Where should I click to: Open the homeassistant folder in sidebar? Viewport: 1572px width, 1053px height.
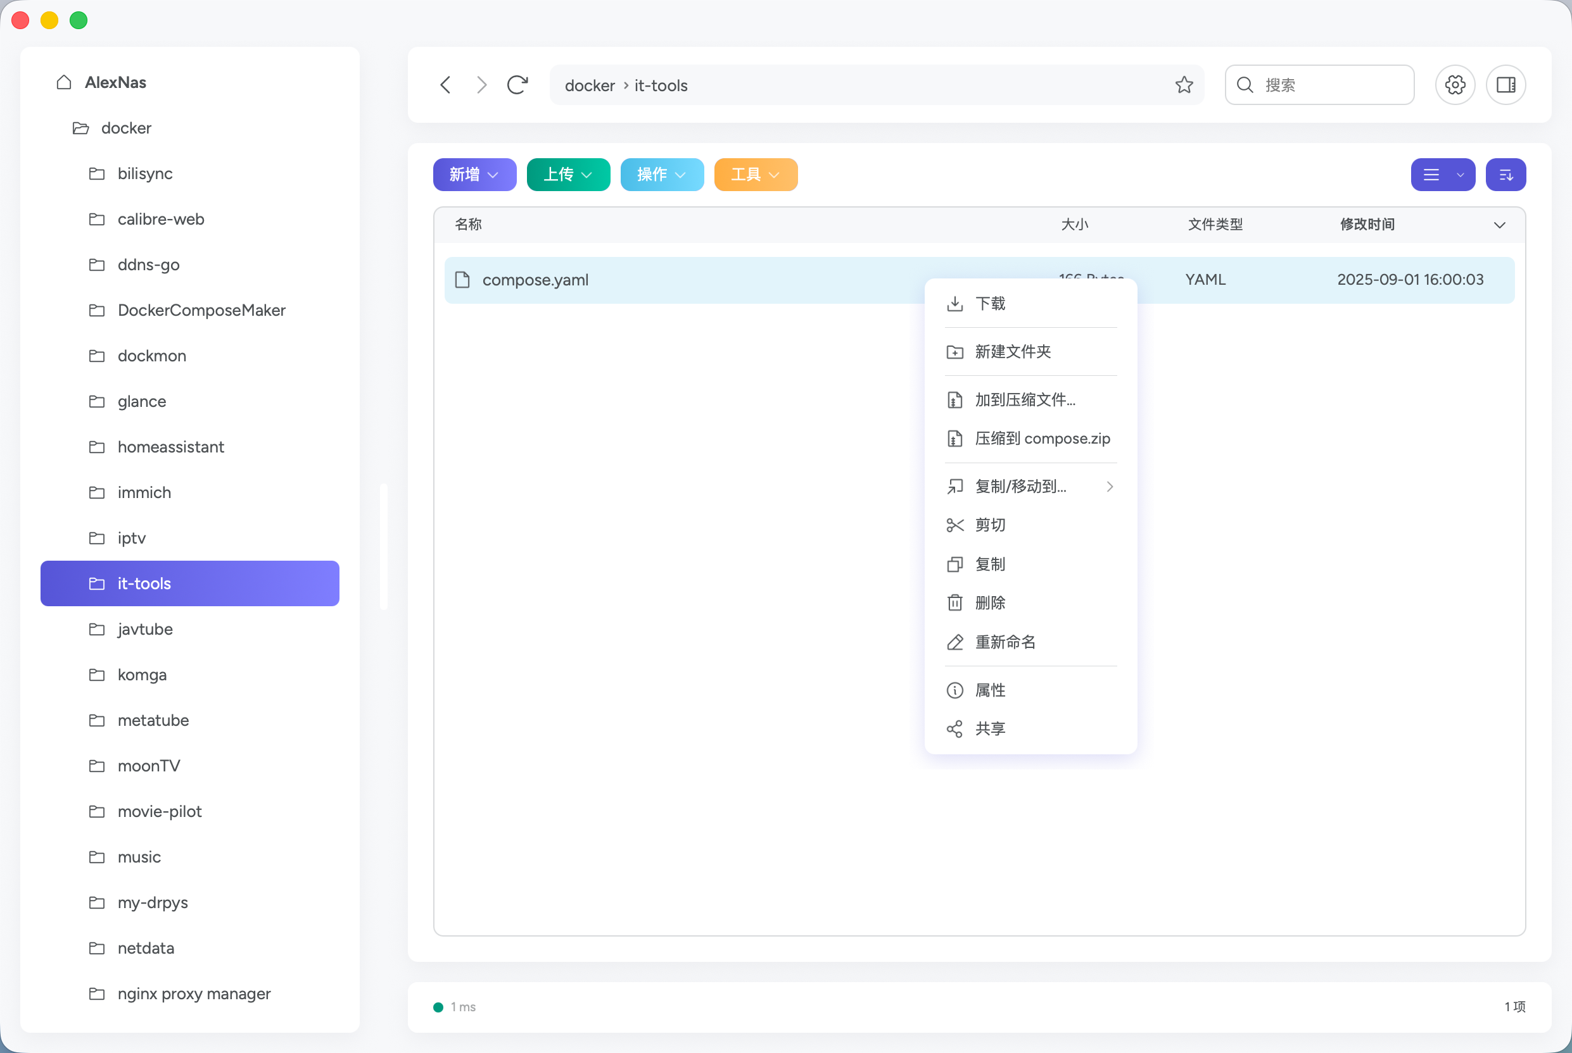(x=171, y=447)
